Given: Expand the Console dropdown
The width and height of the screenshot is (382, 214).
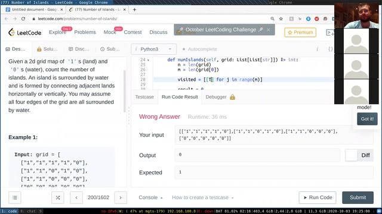Looking at the screenshot, I should (150, 197).
